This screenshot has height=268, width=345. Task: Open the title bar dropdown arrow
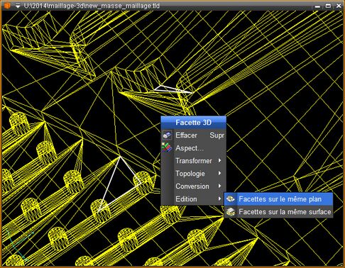18,6
